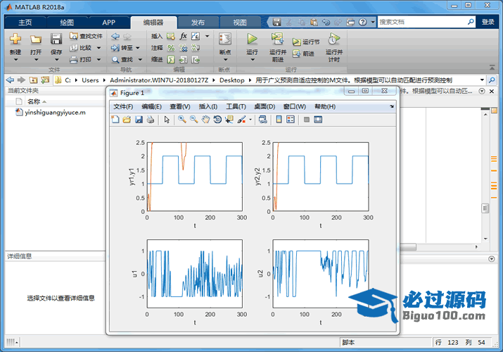
Task: Click the green Run (运行) arrow
Action: coord(252,39)
